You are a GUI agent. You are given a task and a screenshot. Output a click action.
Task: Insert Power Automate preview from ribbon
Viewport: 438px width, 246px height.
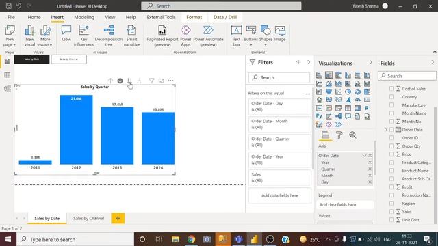(208, 36)
